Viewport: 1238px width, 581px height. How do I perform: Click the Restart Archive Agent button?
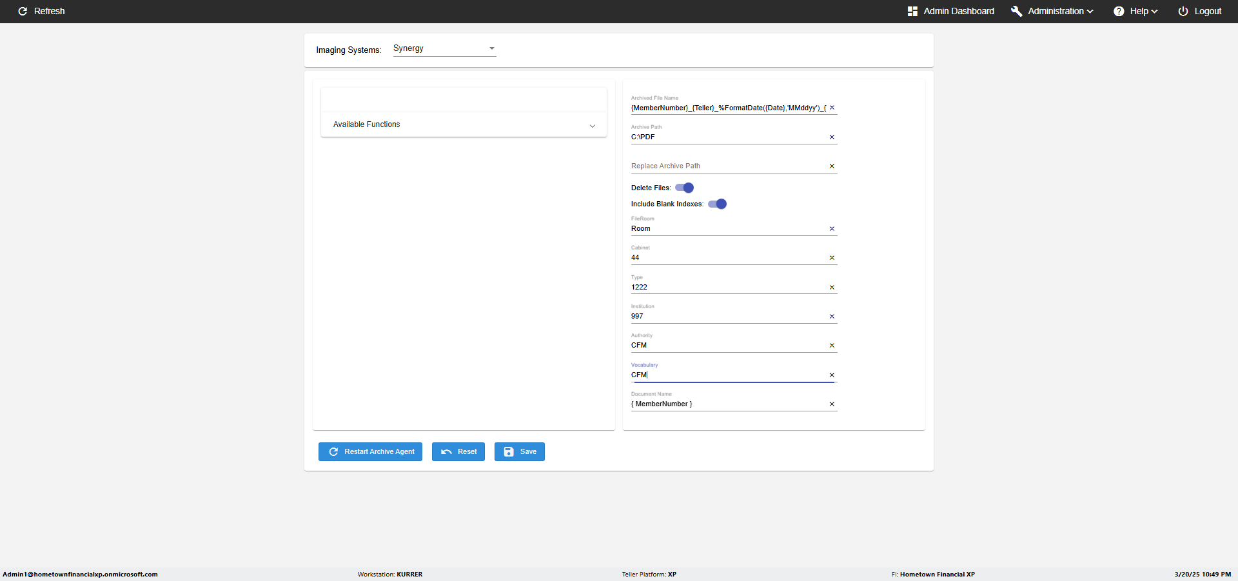(x=370, y=451)
